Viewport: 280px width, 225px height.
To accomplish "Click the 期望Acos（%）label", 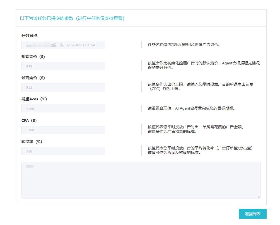I will [34, 99].
